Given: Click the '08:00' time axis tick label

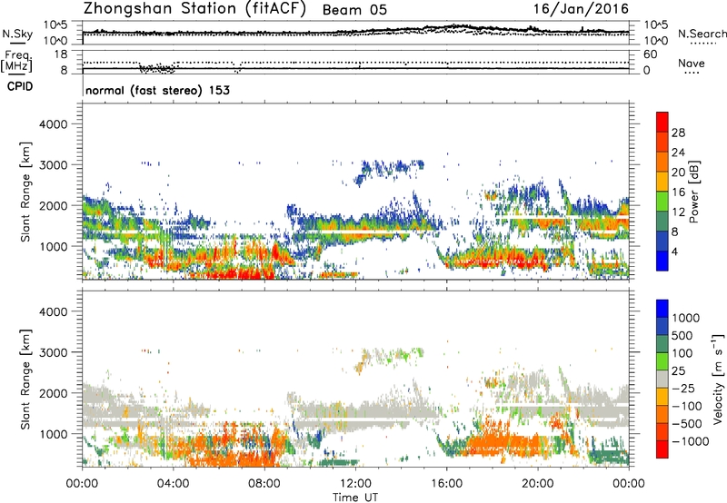Looking at the screenshot, I should (264, 484).
